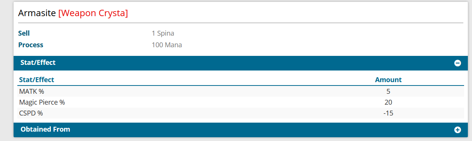
Task: Click the Process label
Action: pos(31,45)
